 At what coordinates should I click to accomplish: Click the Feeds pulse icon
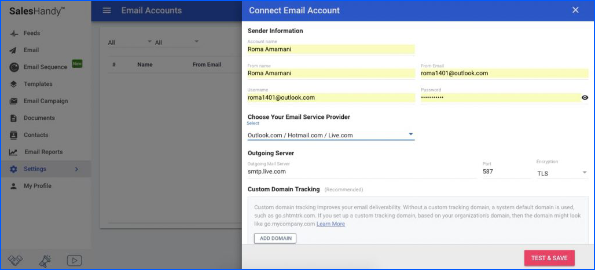click(x=14, y=34)
